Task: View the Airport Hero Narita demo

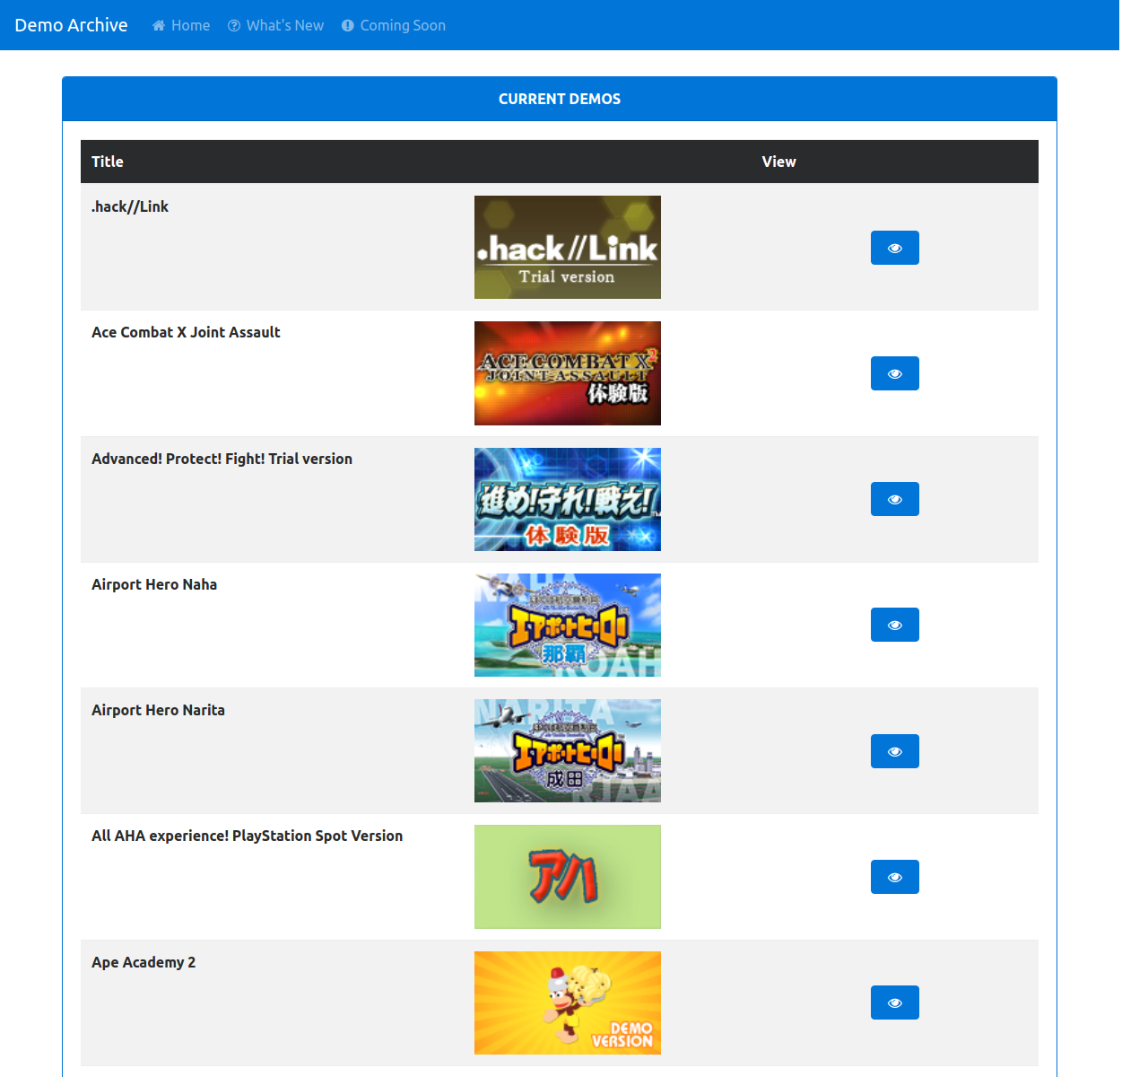Action: 895,751
